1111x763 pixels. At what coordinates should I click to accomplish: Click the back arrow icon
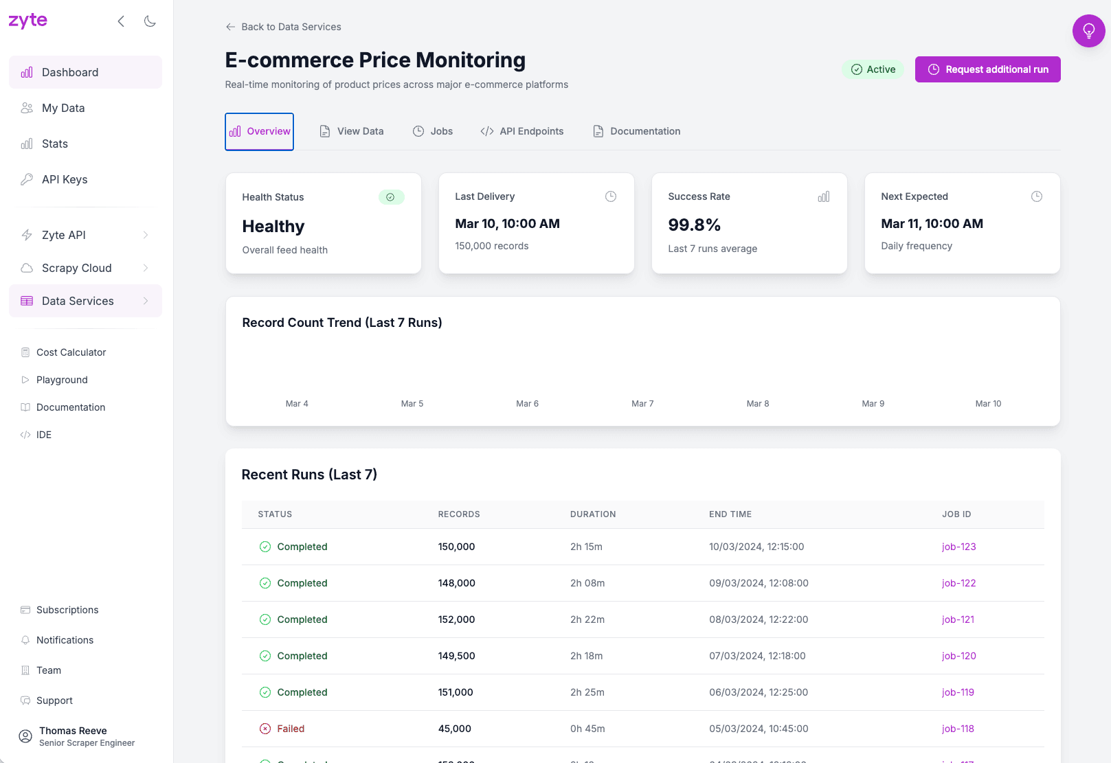(x=230, y=27)
